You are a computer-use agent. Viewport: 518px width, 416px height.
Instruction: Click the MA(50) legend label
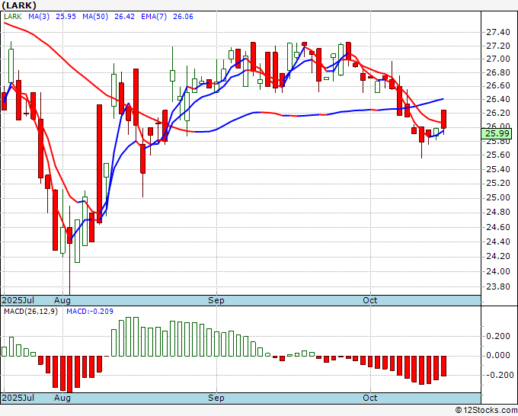[95, 17]
